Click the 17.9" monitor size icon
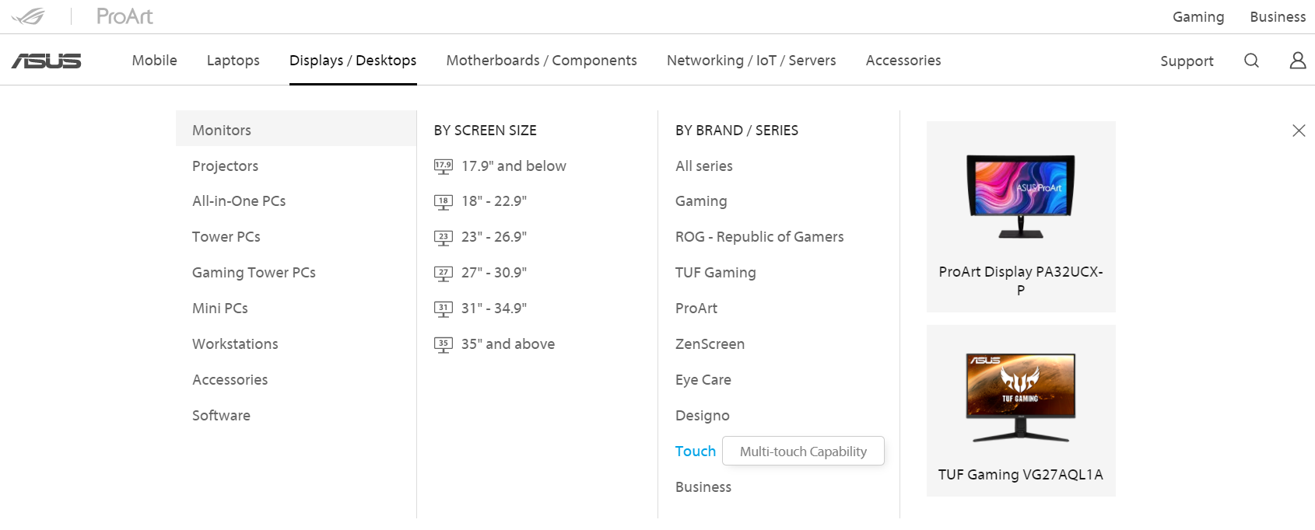 pos(444,166)
